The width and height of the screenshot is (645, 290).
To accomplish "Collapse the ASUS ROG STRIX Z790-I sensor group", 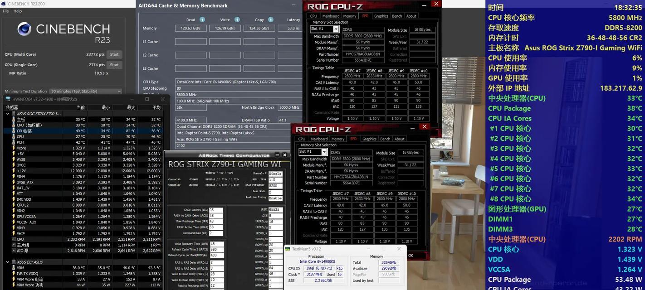I will click(x=8, y=114).
